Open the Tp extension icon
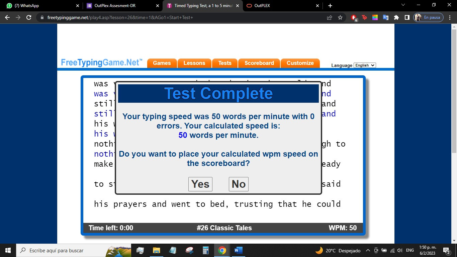The image size is (457, 257). 364,17
